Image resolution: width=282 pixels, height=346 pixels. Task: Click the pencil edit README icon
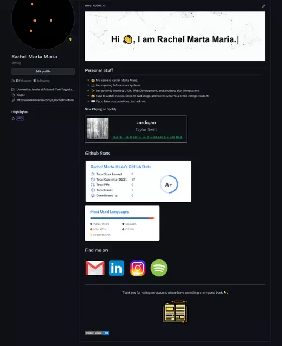point(263,6)
